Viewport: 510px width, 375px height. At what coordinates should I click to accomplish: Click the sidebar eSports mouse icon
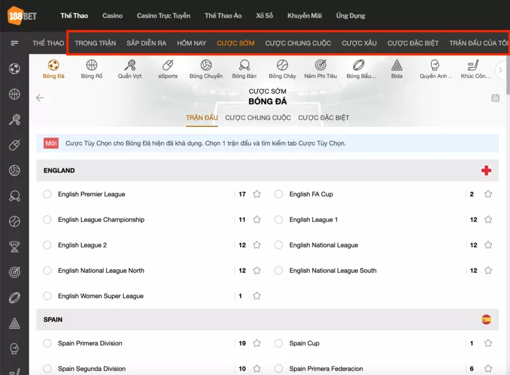click(x=14, y=145)
